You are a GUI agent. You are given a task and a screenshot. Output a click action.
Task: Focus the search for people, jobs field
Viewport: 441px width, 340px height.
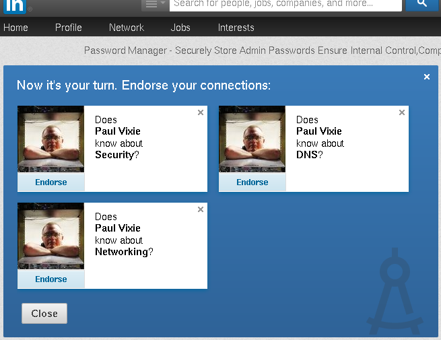click(285, 5)
